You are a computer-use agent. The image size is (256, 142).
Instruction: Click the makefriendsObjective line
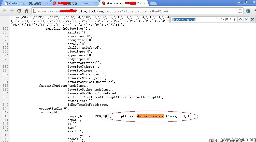[x=68, y=29]
